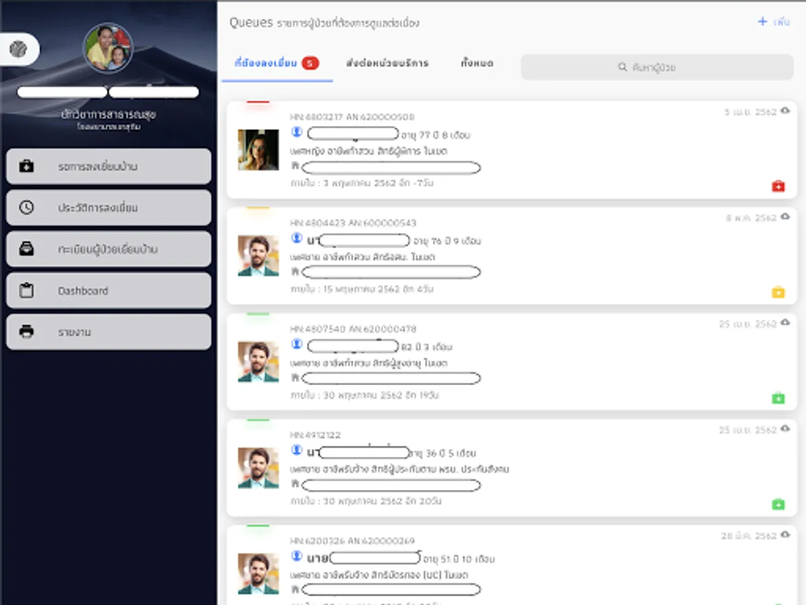Select text HN:4804423 AN:600000543
Screen dimensions: 806x605
coord(353,223)
